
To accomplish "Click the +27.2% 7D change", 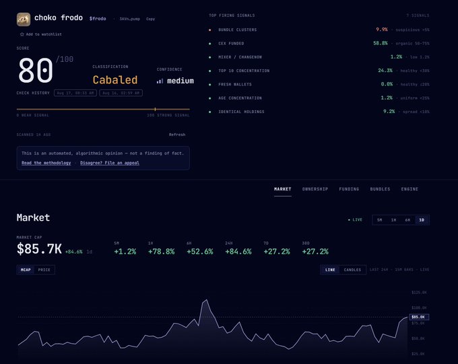I will (277, 252).
